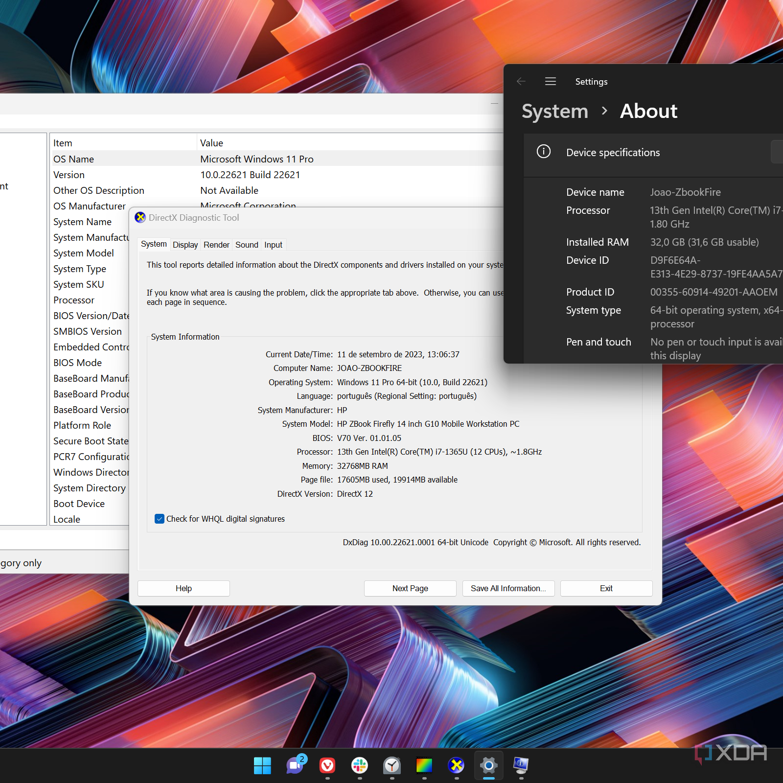Click the System breadcrumb link in Settings

[x=555, y=112]
